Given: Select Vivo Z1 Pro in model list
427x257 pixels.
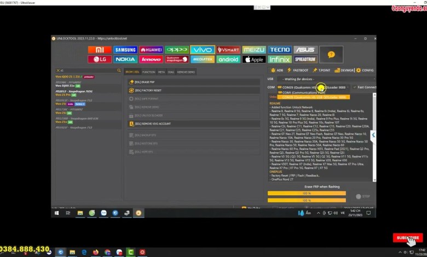Looking at the screenshot, I should click(66, 95).
